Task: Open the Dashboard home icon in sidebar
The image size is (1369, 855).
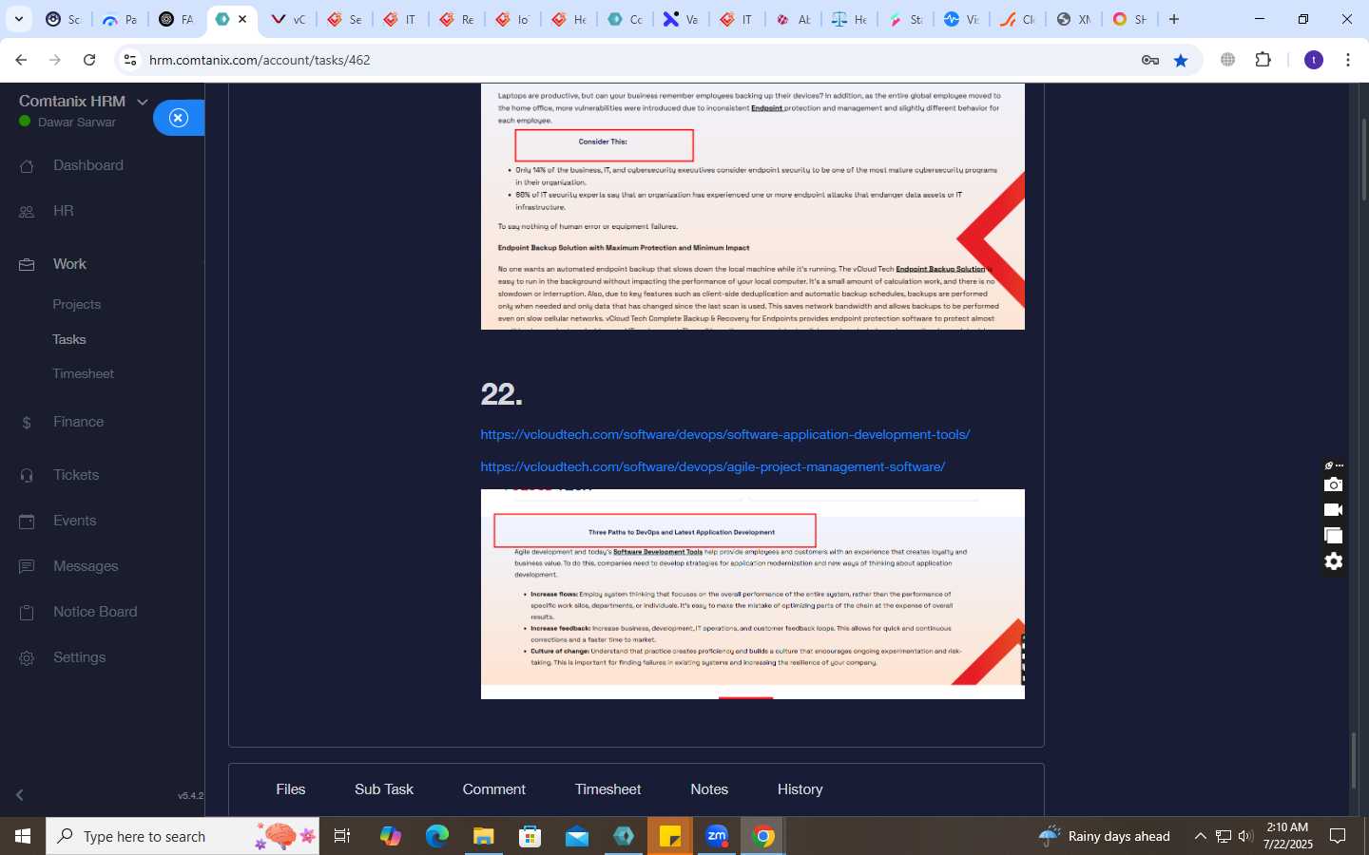Action: tap(27, 166)
